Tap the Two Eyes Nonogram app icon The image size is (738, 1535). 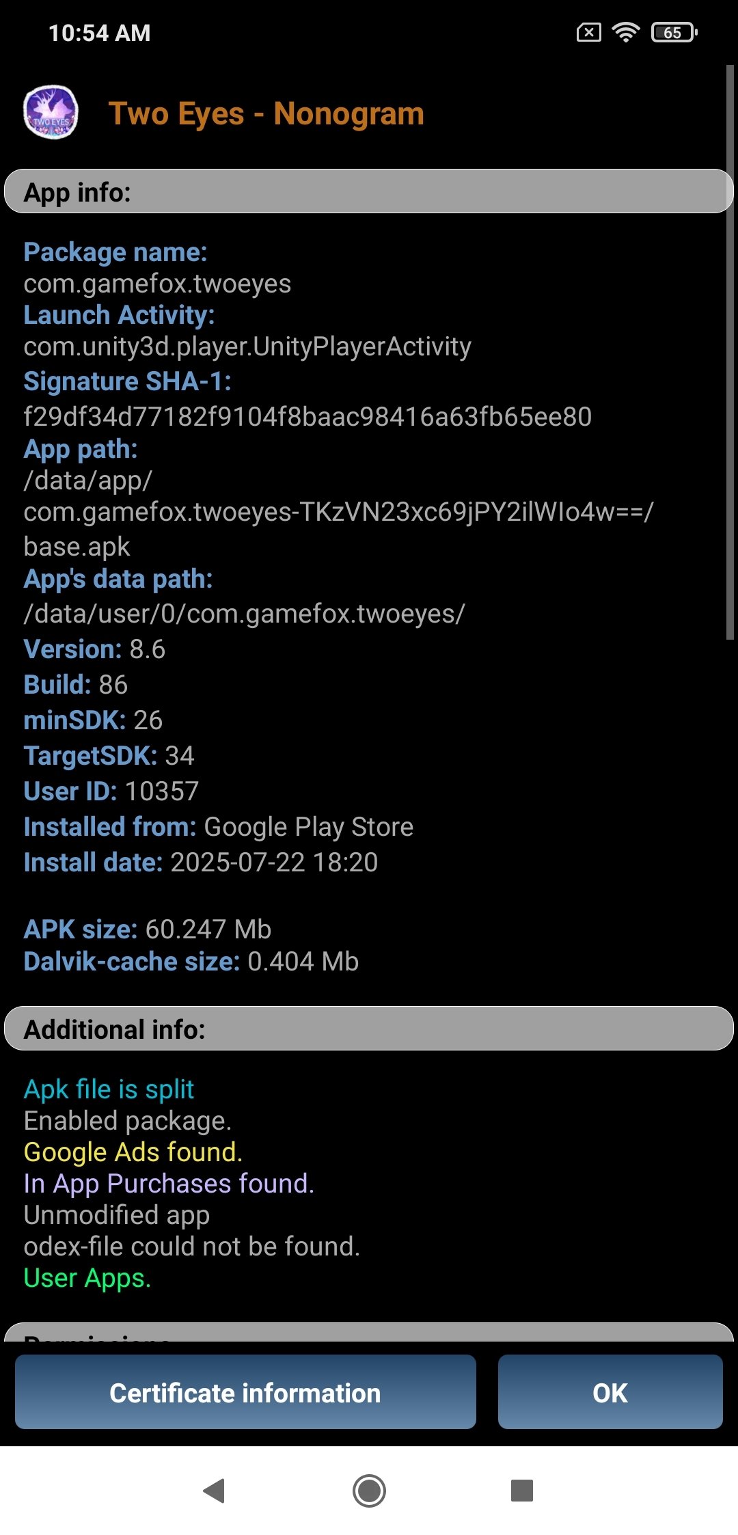[x=51, y=113]
